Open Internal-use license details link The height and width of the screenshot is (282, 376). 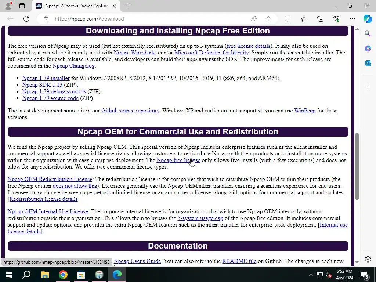pyautogui.click(x=333, y=225)
